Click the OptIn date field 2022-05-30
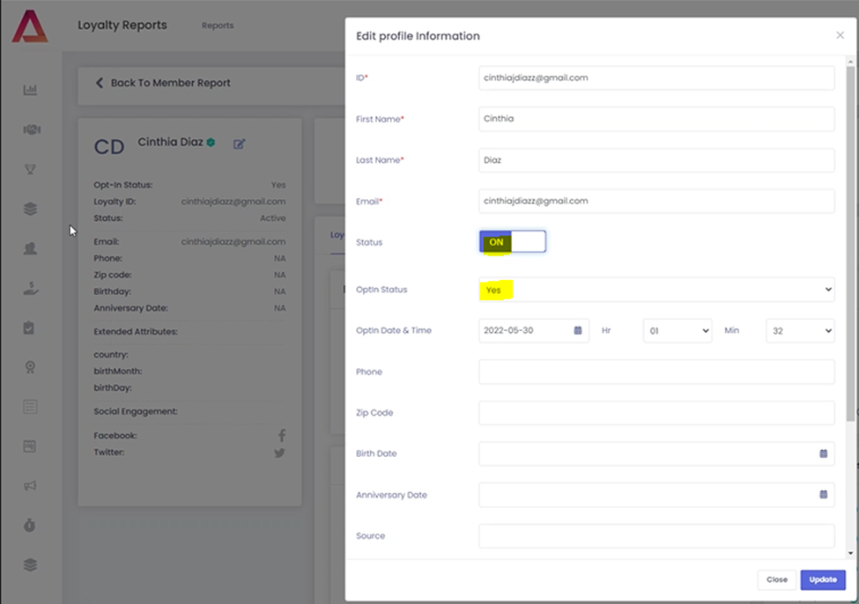 534,331
